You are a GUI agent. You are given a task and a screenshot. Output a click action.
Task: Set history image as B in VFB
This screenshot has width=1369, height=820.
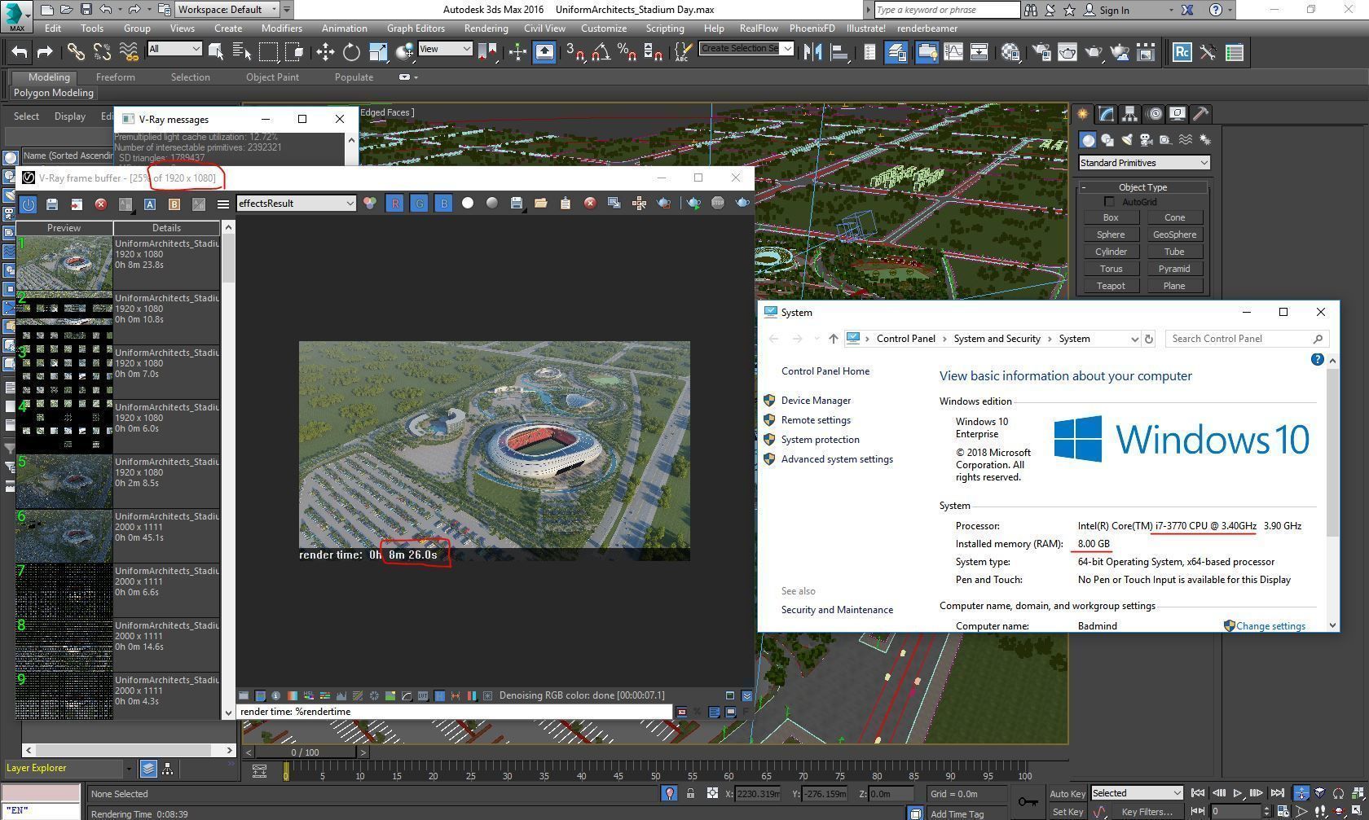click(x=174, y=204)
